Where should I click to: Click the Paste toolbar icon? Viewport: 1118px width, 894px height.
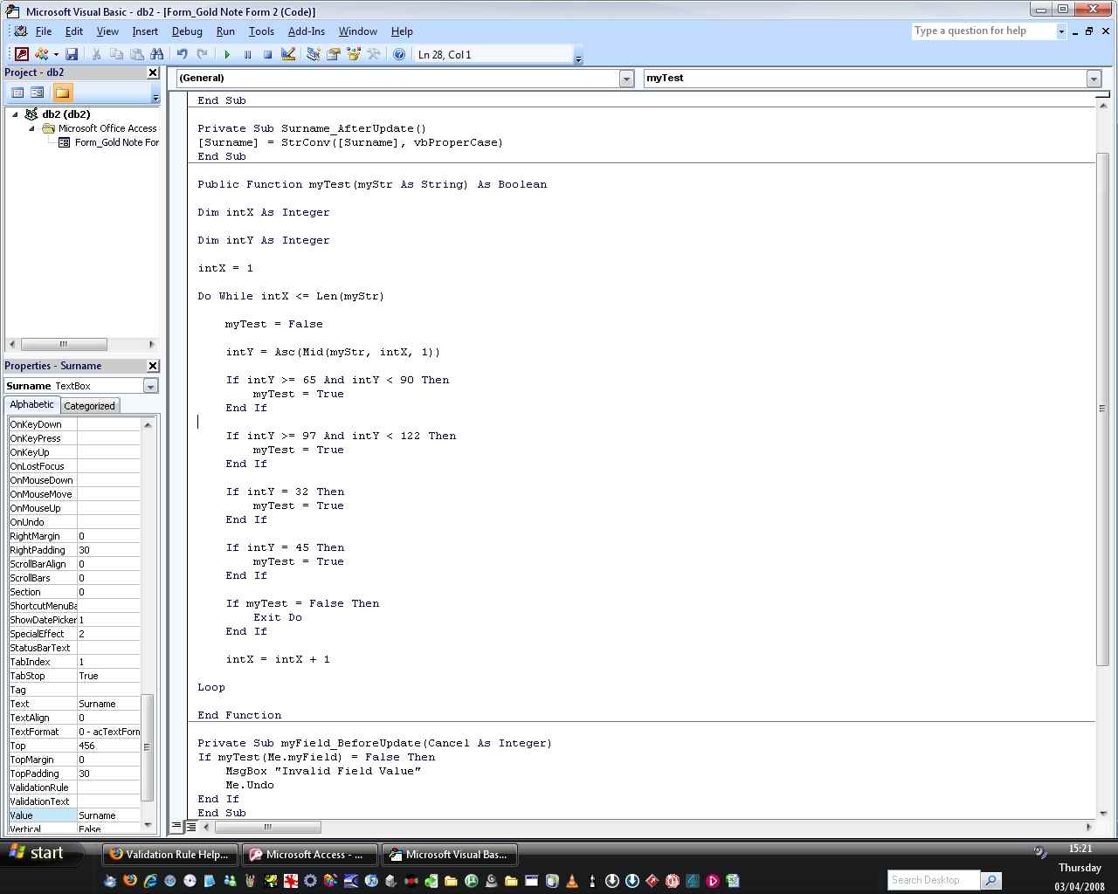(x=136, y=54)
